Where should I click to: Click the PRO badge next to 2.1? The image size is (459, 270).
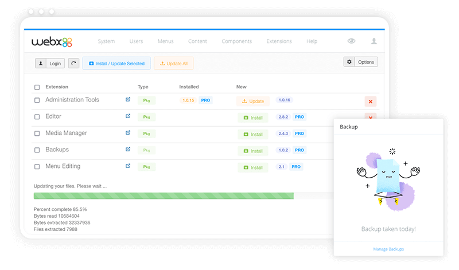click(x=296, y=167)
